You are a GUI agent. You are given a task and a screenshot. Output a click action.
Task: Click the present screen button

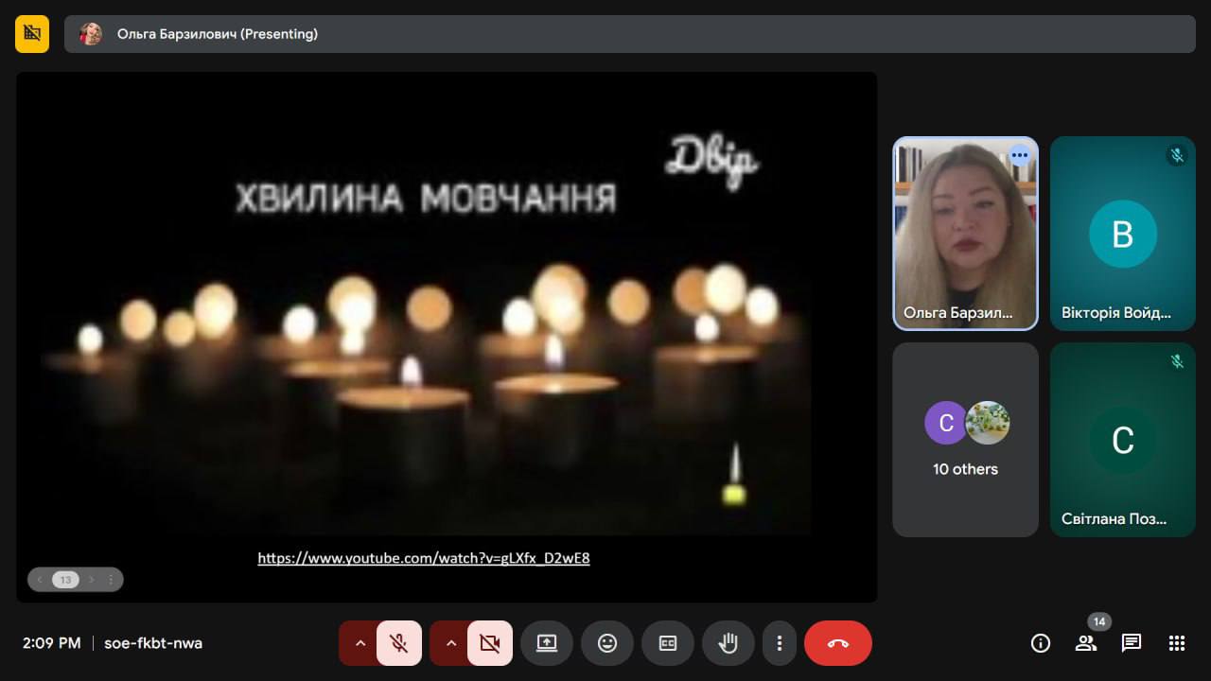point(547,643)
